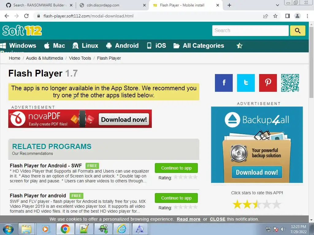Image resolution: width=314 pixels, height=235 pixels.
Task: Click the QR code image
Action: pyautogui.click(x=290, y=83)
